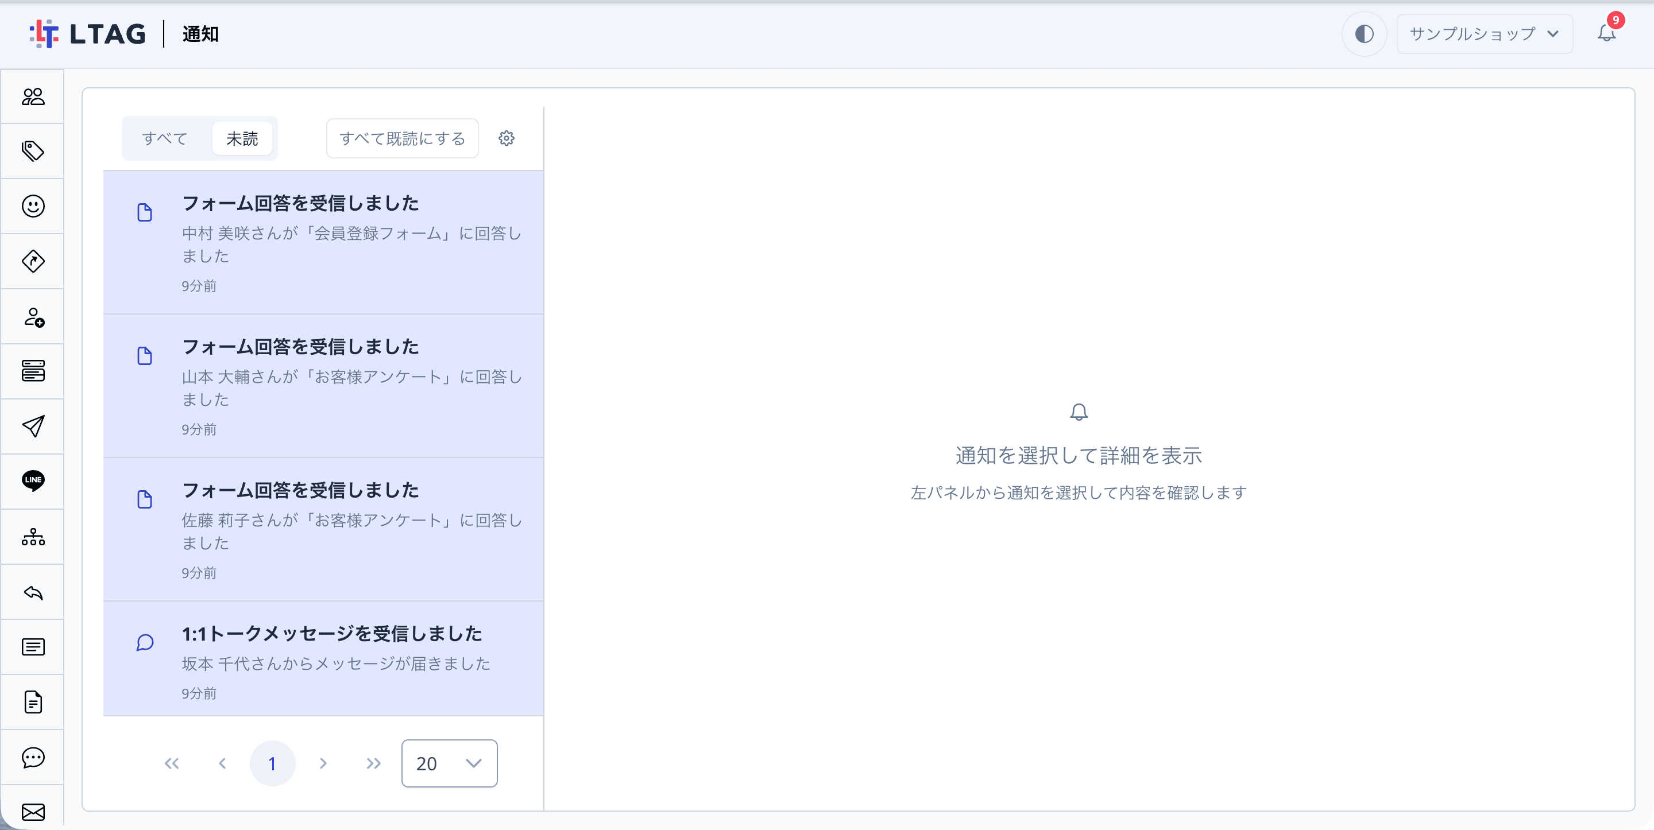1654x830 pixels.
Task: Open the users (friends) sidebar icon
Action: [33, 96]
